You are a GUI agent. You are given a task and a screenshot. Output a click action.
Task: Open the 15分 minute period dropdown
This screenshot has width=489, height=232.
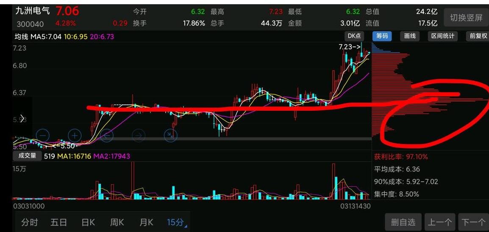[177, 222]
